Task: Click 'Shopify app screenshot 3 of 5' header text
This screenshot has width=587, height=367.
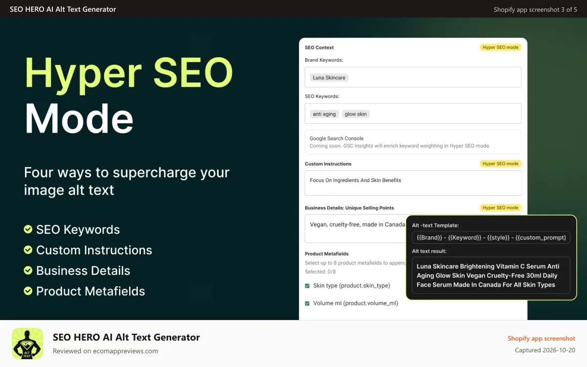Action: click(x=536, y=9)
